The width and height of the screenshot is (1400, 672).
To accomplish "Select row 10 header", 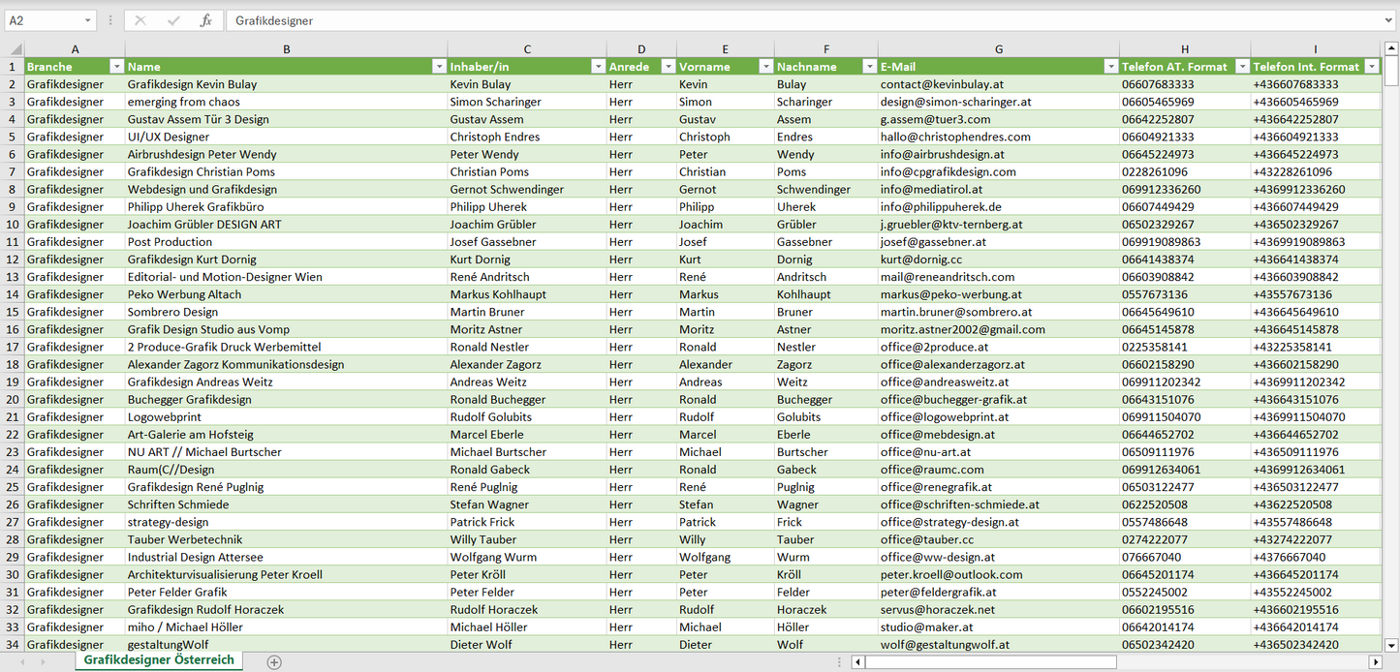I will (13, 225).
